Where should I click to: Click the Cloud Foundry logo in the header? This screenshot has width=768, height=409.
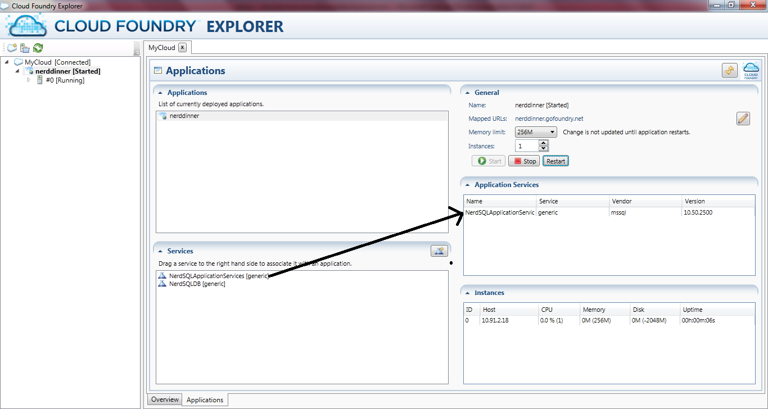751,70
